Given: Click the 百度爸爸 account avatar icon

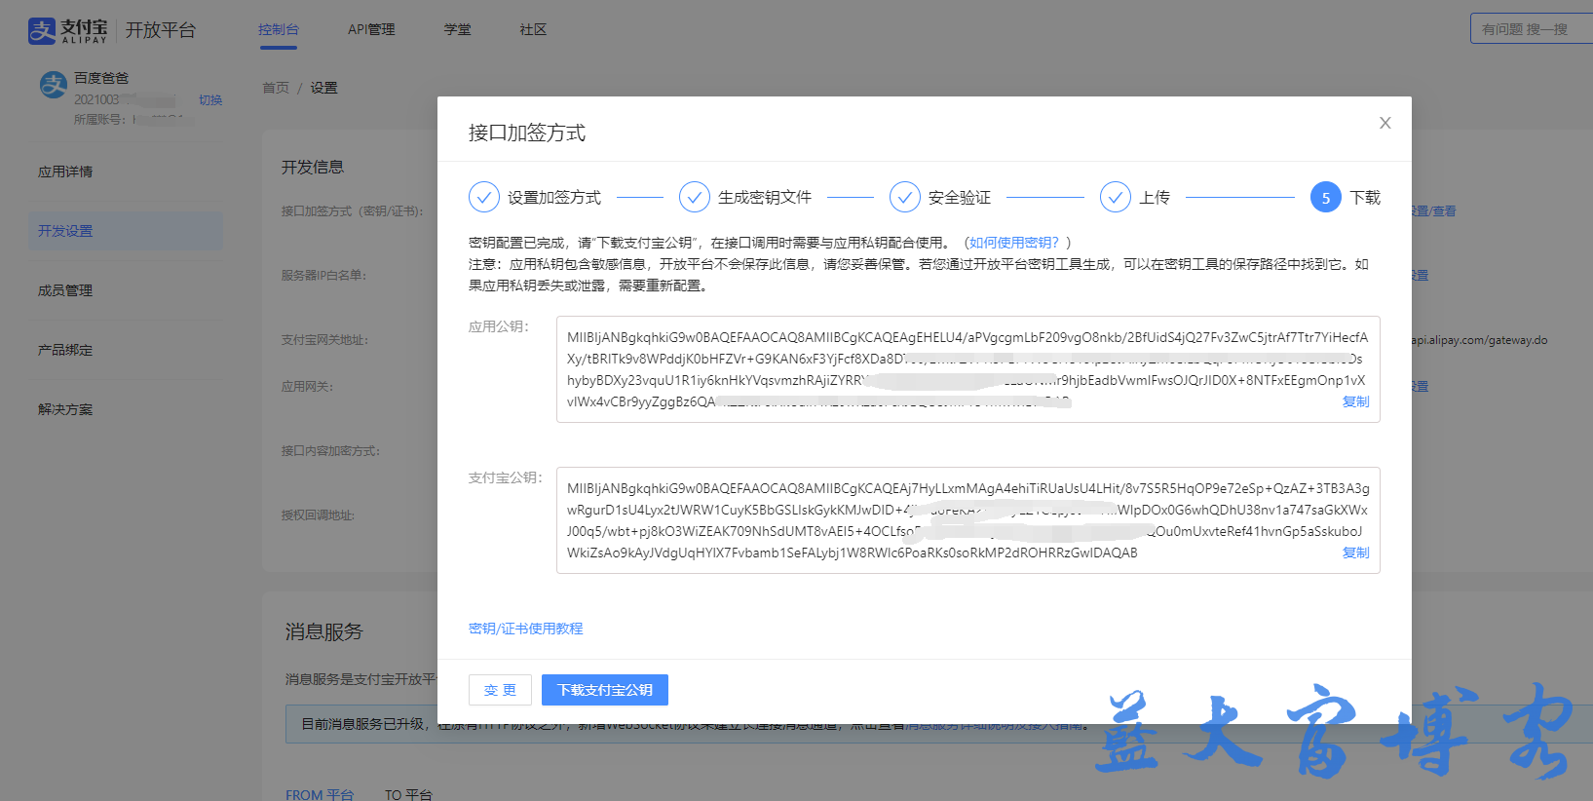Looking at the screenshot, I should point(54,85).
